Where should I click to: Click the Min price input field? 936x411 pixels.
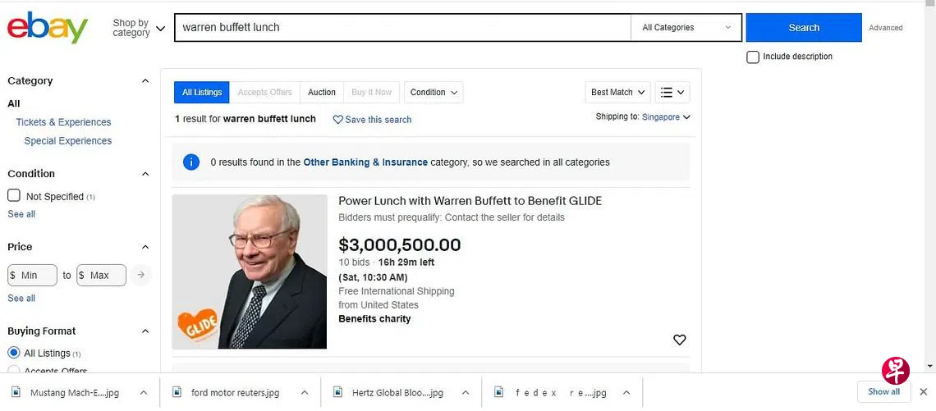coord(33,275)
